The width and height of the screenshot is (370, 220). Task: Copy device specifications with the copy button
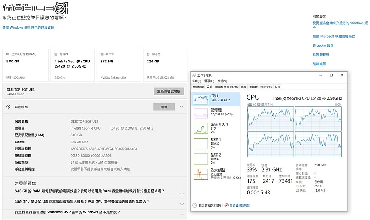[164, 107]
